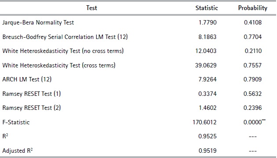
Task: Click the statistic value 0.9525
Action: tap(207, 137)
